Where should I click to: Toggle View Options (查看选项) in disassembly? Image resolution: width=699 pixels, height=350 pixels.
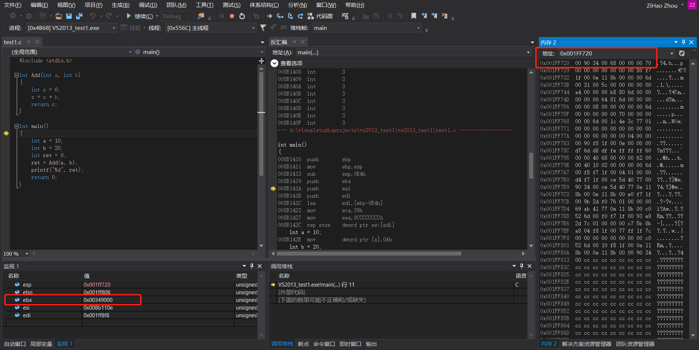click(275, 63)
